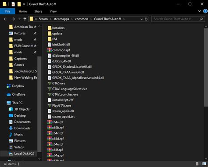Screen dimensions: 208x167
Task: Open JeepRubicon_FS folder in sidebar
Action: [x=23, y=71]
